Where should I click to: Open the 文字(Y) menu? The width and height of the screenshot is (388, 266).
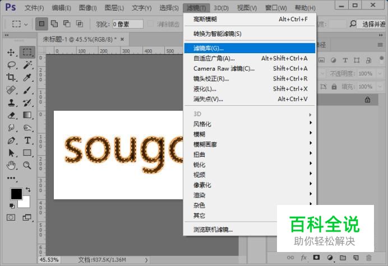141,8
